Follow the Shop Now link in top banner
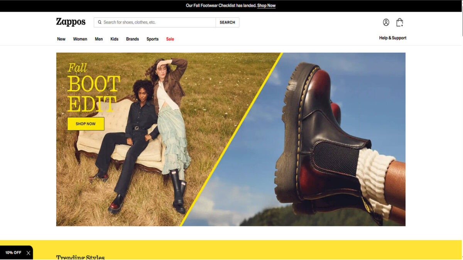 tap(266, 6)
